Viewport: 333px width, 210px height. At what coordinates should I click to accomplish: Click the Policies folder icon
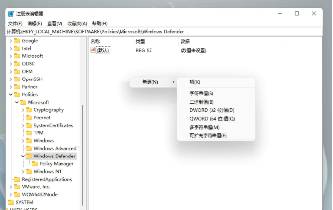[17, 94]
